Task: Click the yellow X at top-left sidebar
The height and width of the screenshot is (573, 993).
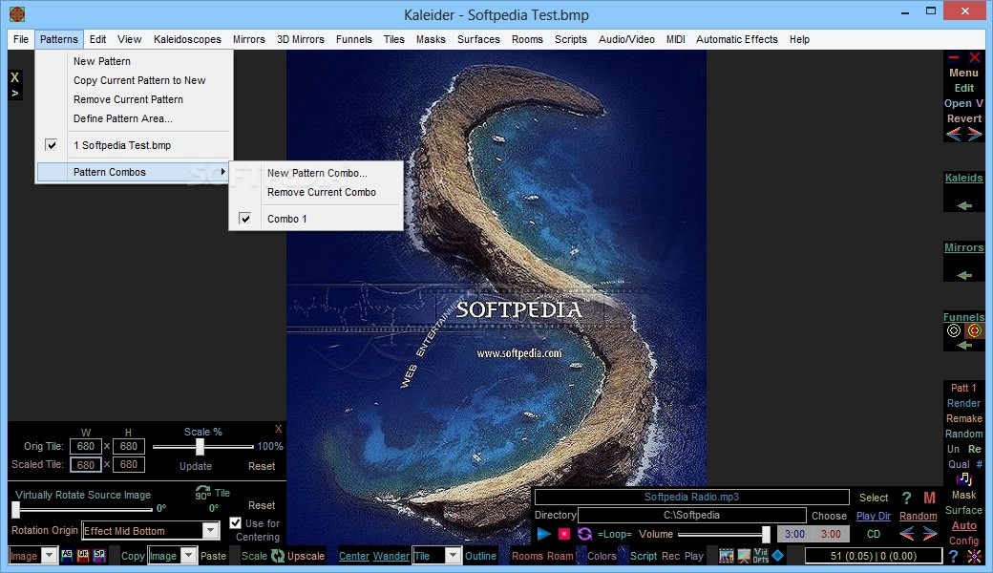Action: coord(14,77)
